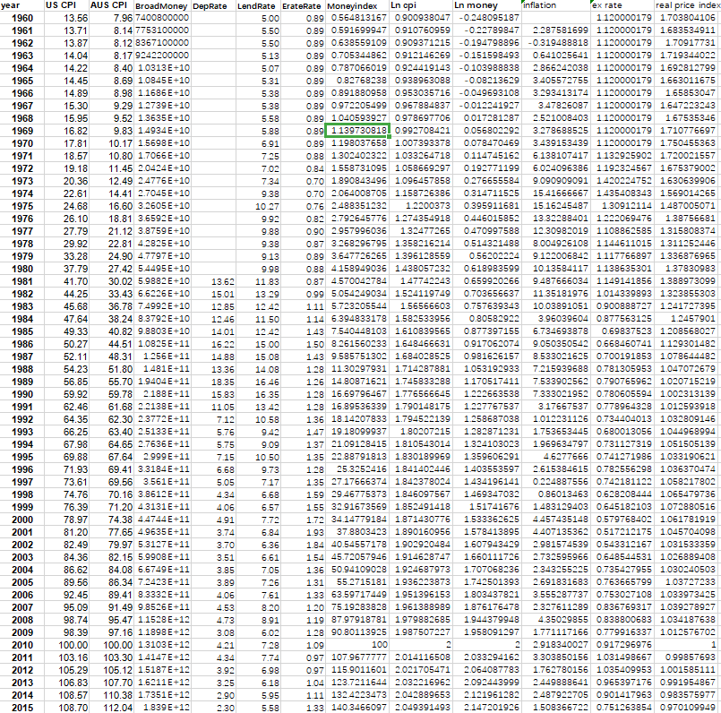The width and height of the screenshot is (721, 713).
Task: Click Ln money value -0.248095187
Action: click(x=489, y=18)
